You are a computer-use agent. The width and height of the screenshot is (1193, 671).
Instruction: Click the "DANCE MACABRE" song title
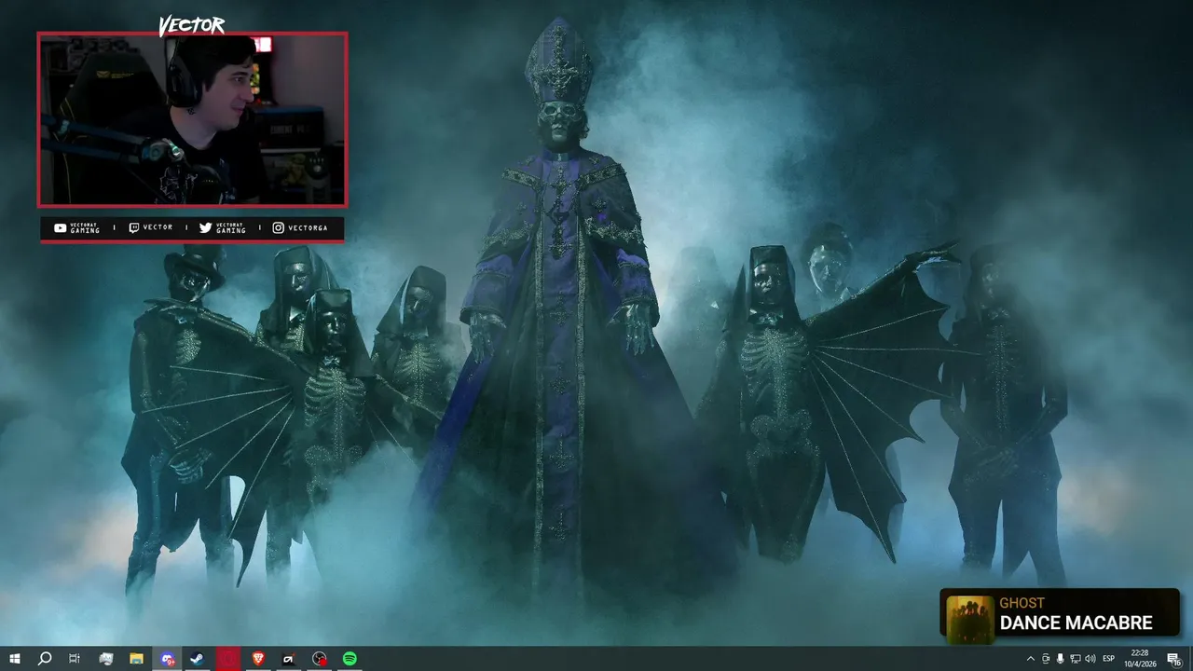[x=1076, y=623]
